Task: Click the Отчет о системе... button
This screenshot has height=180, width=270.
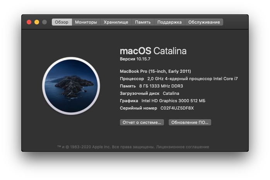Action: pyautogui.click(x=142, y=122)
